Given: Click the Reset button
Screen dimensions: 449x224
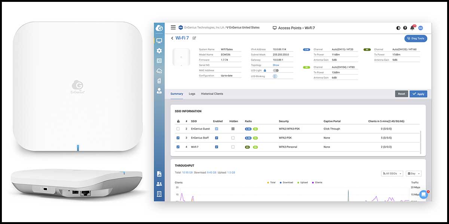Looking at the screenshot, I should click(401, 94).
